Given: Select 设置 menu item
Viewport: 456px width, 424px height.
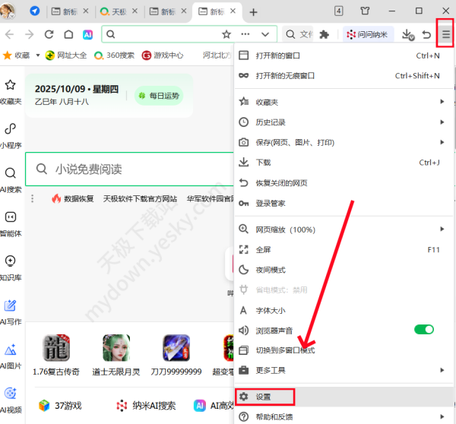Looking at the screenshot, I should click(x=264, y=397).
